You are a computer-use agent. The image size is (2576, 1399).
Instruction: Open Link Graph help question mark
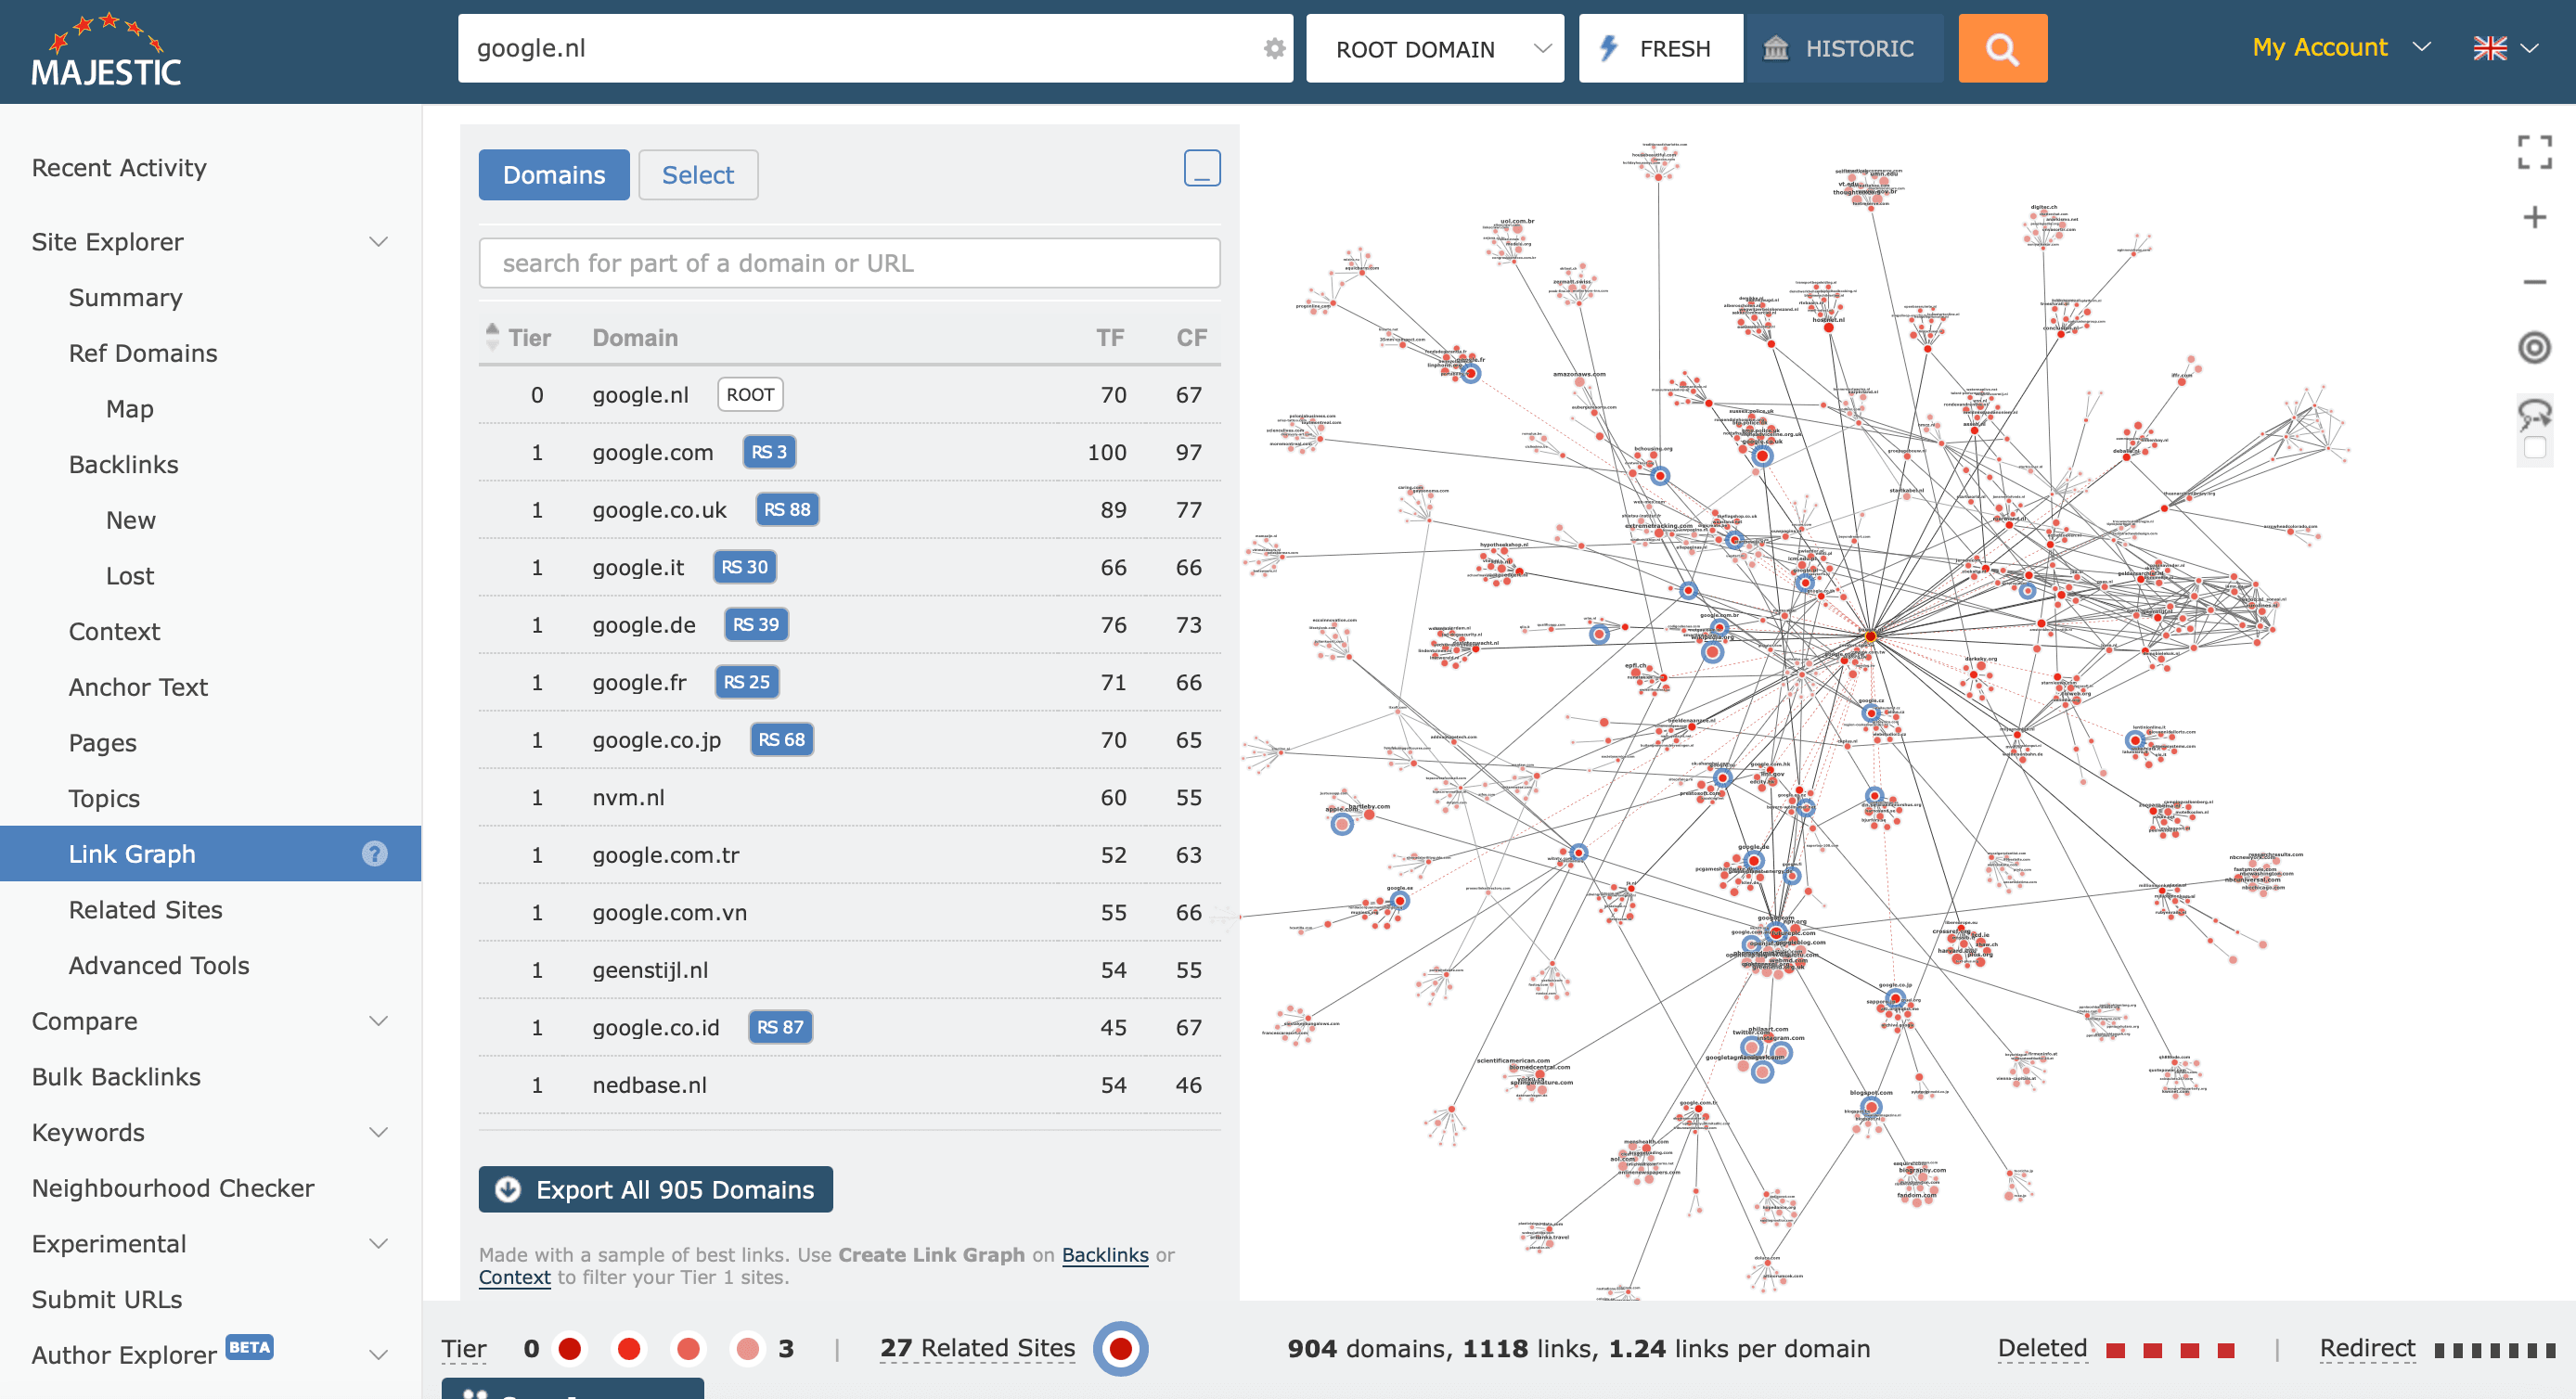374,853
